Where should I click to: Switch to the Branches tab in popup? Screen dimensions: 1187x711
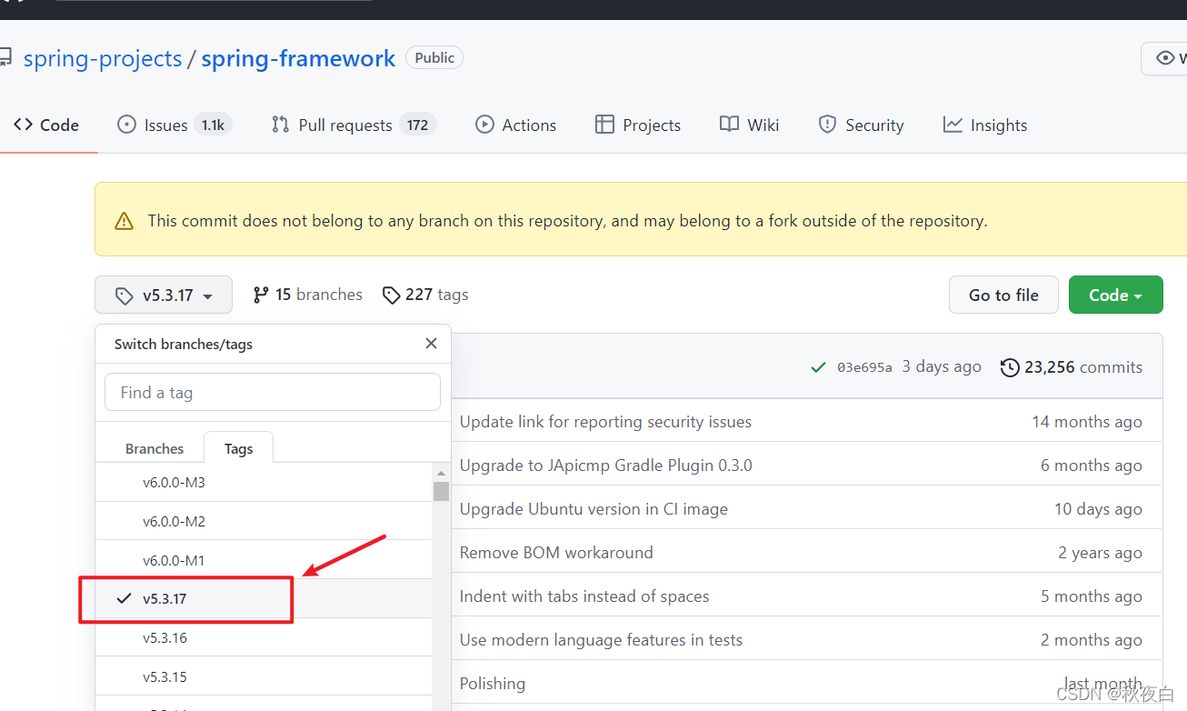(x=155, y=448)
